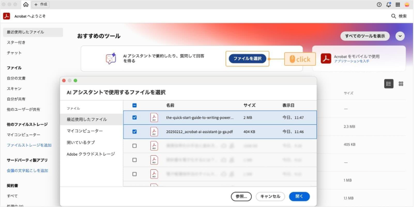Click the Acrobat logo icon
This screenshot has height=207, width=414.
[x=7, y=16]
